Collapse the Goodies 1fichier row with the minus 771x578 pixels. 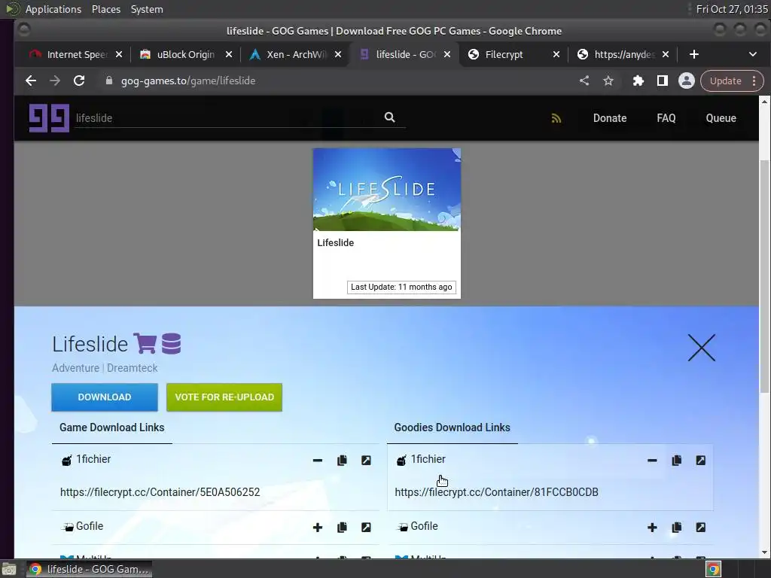652,460
